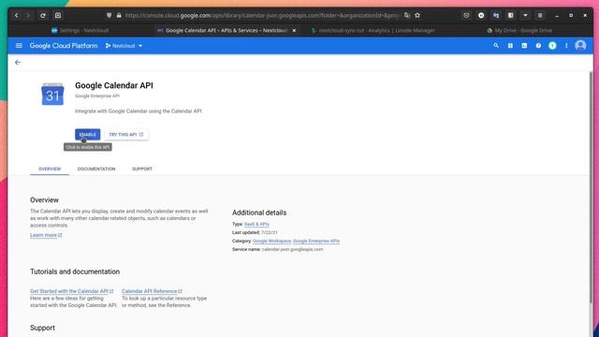Click the browser back button

[17, 15]
